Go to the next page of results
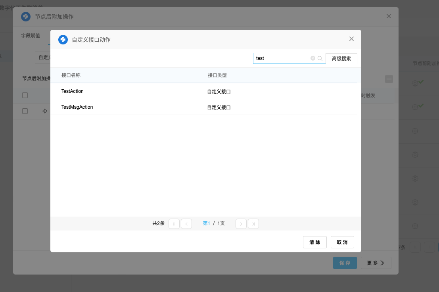439x292 pixels. click(x=241, y=224)
